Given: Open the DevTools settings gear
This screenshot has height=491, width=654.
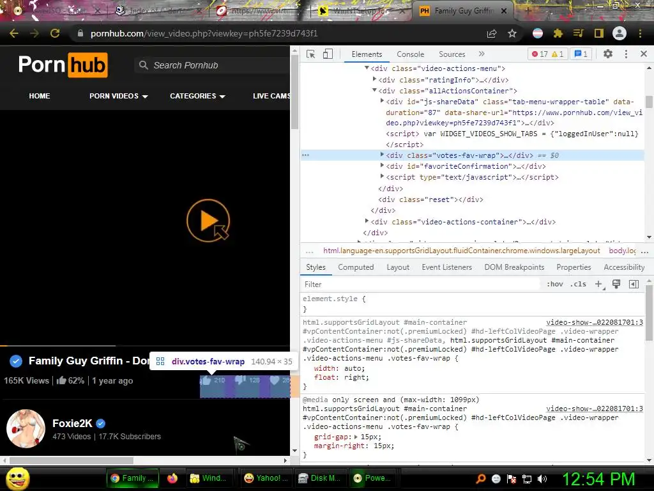Looking at the screenshot, I should 608,54.
